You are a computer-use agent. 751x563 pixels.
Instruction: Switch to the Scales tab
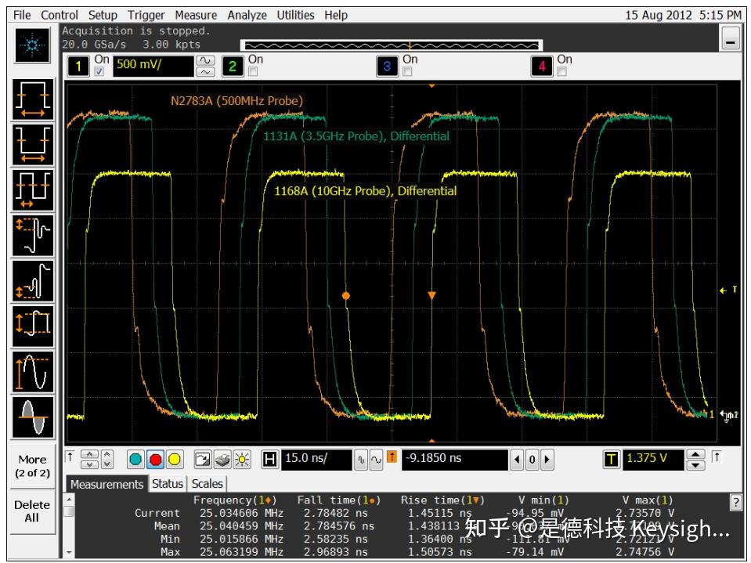pyautogui.click(x=207, y=484)
